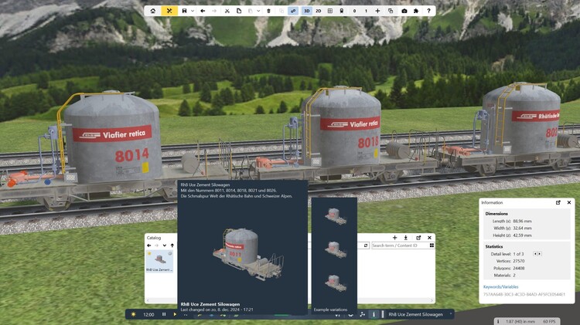
Task: Close the Information panel
Action: tap(569, 202)
